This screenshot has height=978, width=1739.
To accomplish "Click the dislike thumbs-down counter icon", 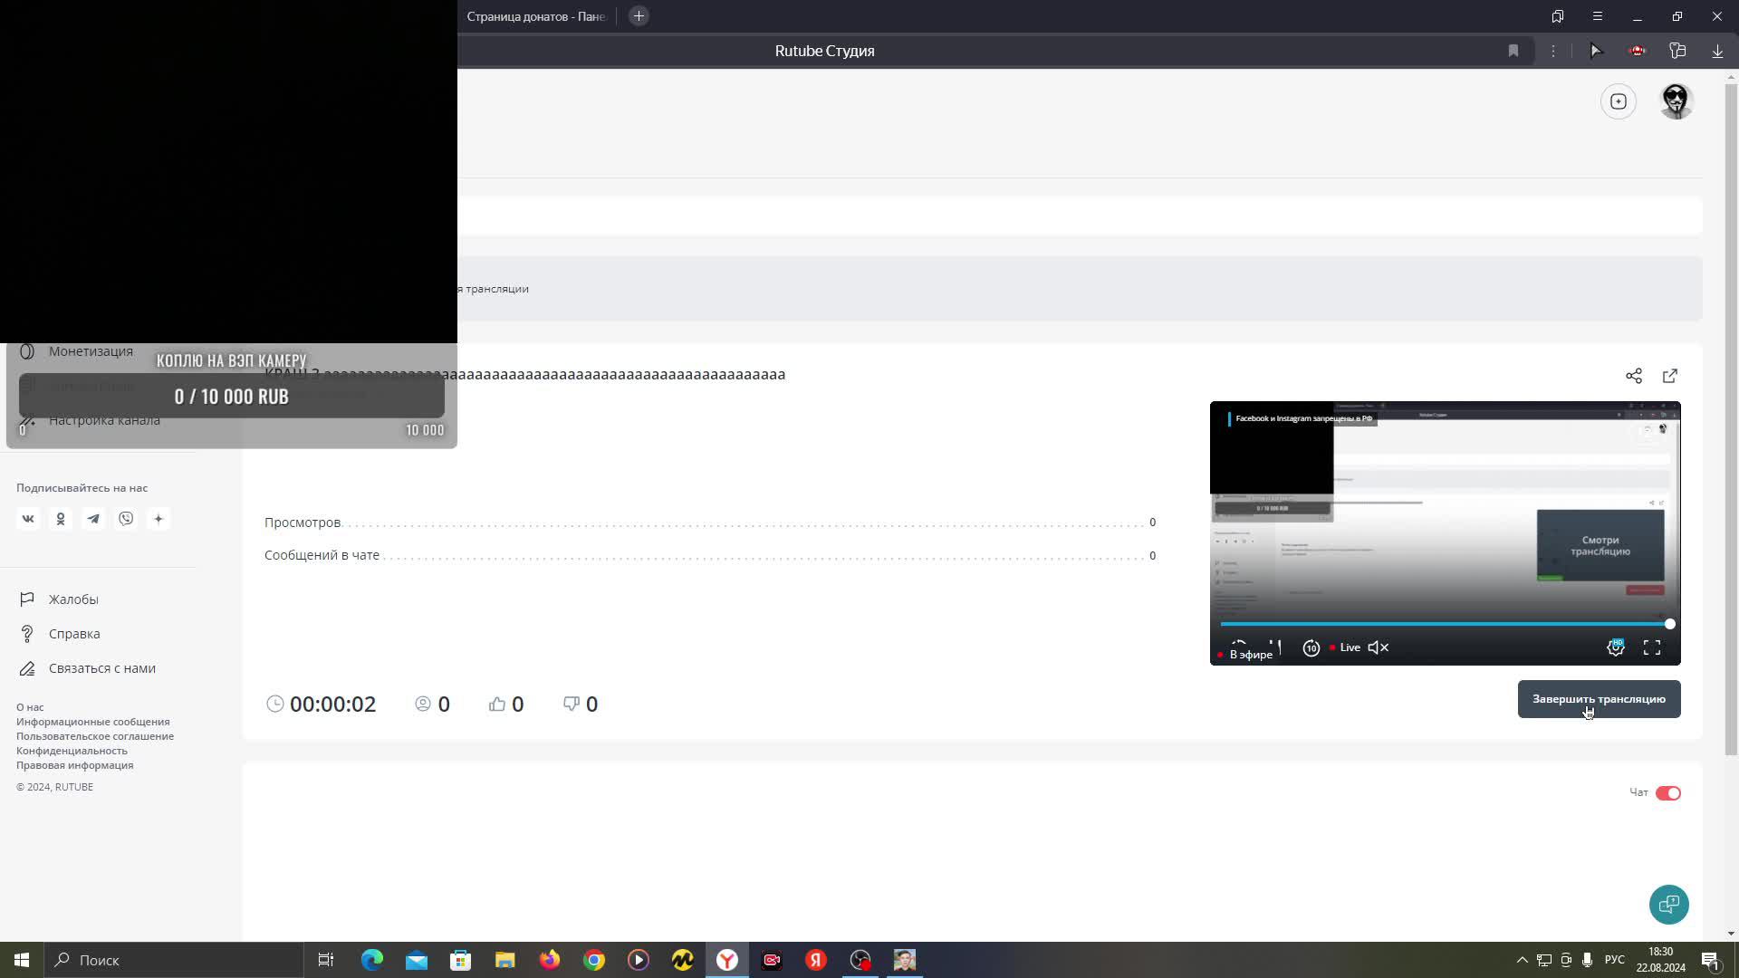I will [x=572, y=704].
